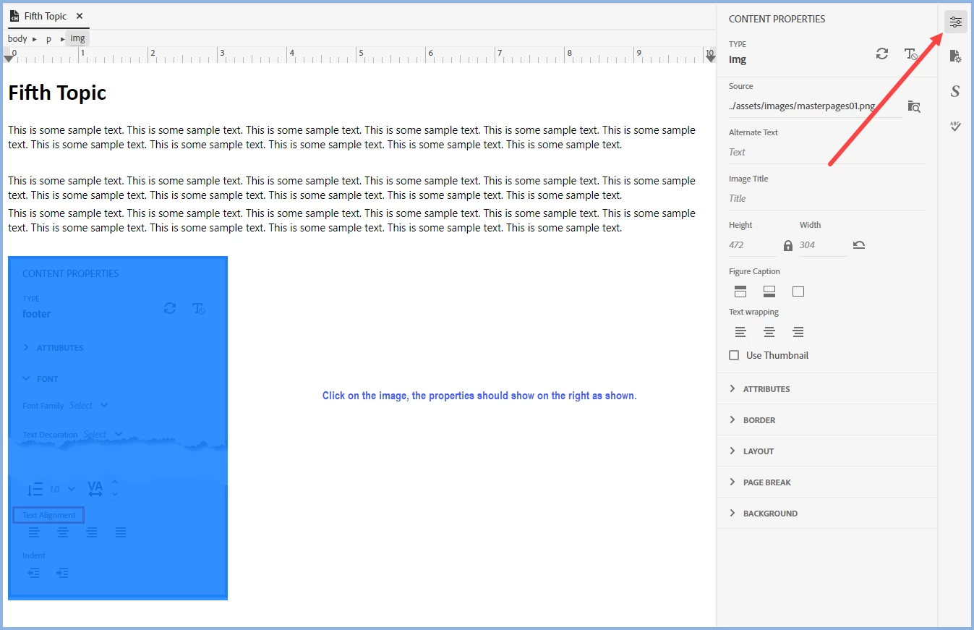Set figure caption above the image
The image size is (974, 630).
click(x=740, y=291)
